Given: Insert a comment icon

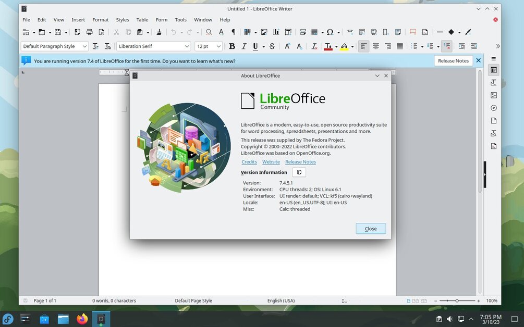Looking at the screenshot, I should (x=413, y=32).
